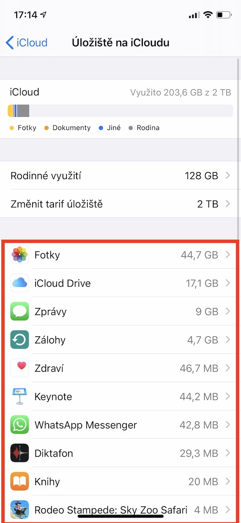Check the battery indicator in status bar
Viewport: 241px width, 523px height.
pyautogui.click(x=224, y=15)
